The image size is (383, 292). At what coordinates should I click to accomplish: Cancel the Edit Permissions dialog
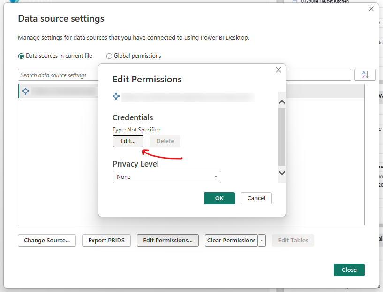[x=256, y=198]
